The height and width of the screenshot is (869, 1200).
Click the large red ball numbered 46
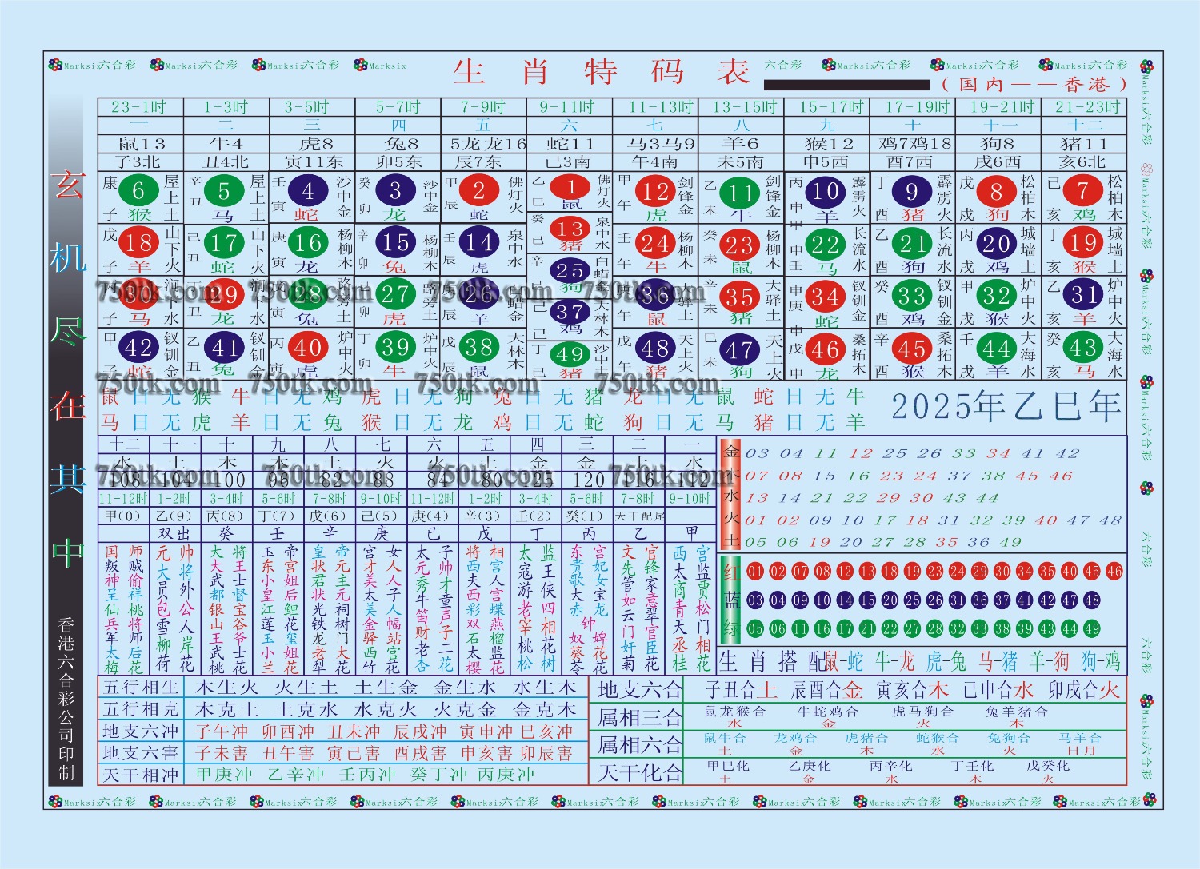point(825,349)
